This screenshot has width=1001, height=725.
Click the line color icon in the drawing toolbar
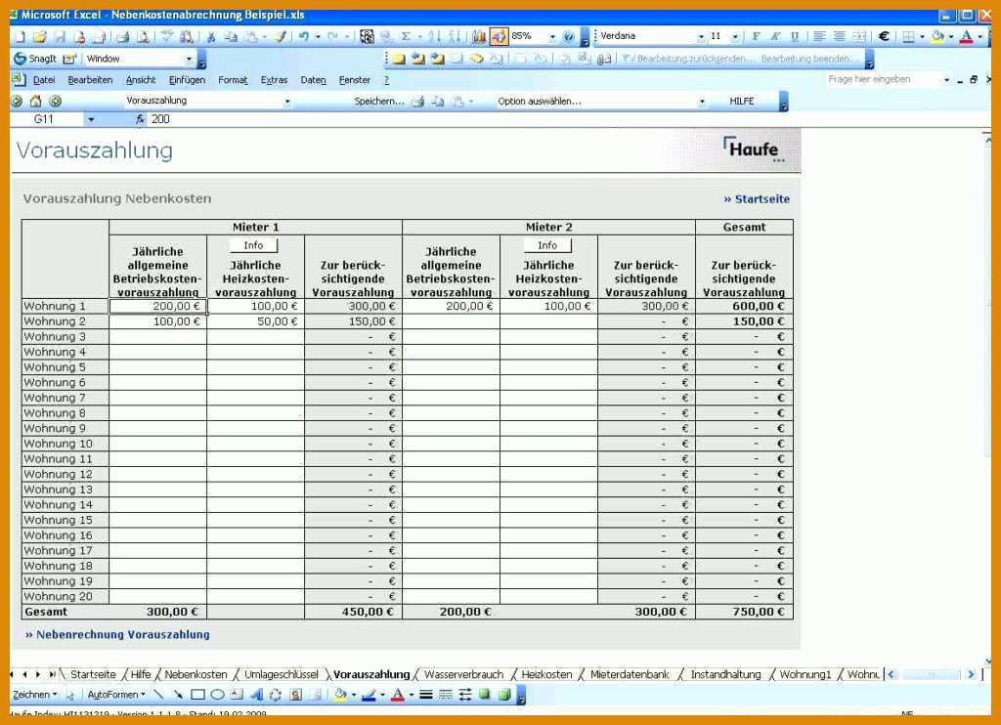click(369, 695)
